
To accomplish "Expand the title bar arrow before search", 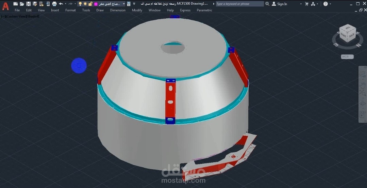I will click(x=214, y=4).
